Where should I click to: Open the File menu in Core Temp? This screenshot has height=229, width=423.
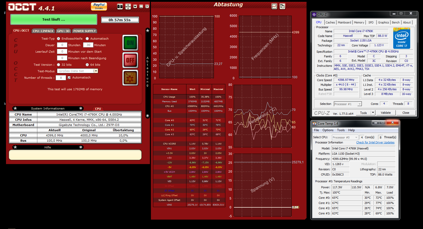[316, 130]
